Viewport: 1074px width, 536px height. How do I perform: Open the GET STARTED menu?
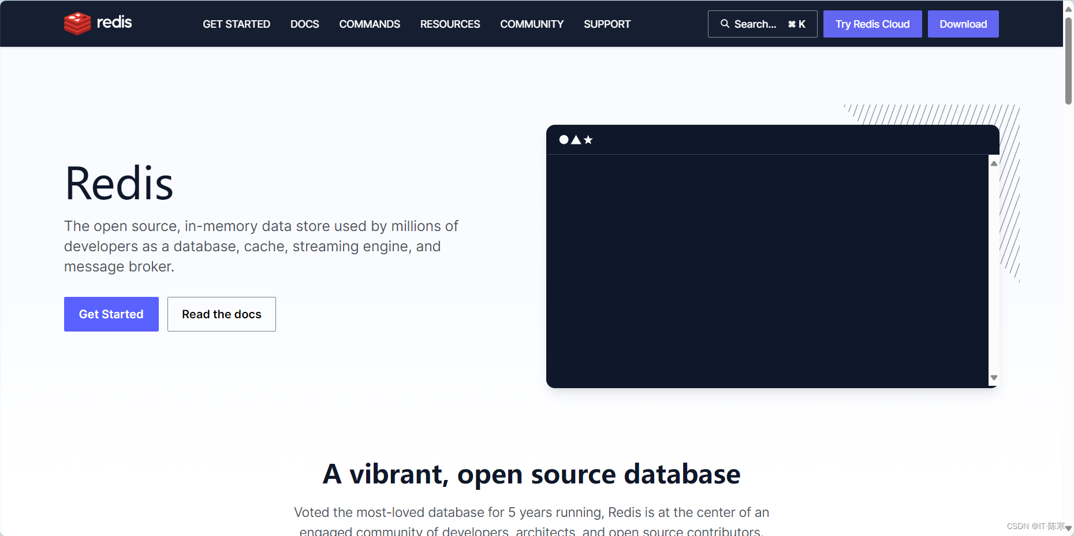coord(236,24)
